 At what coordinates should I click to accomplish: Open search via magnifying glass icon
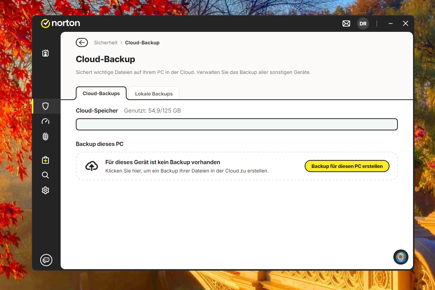coord(45,175)
